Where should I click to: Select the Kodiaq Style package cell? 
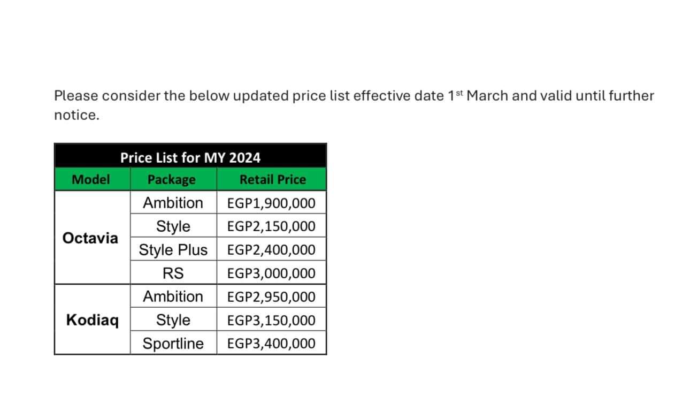click(173, 320)
